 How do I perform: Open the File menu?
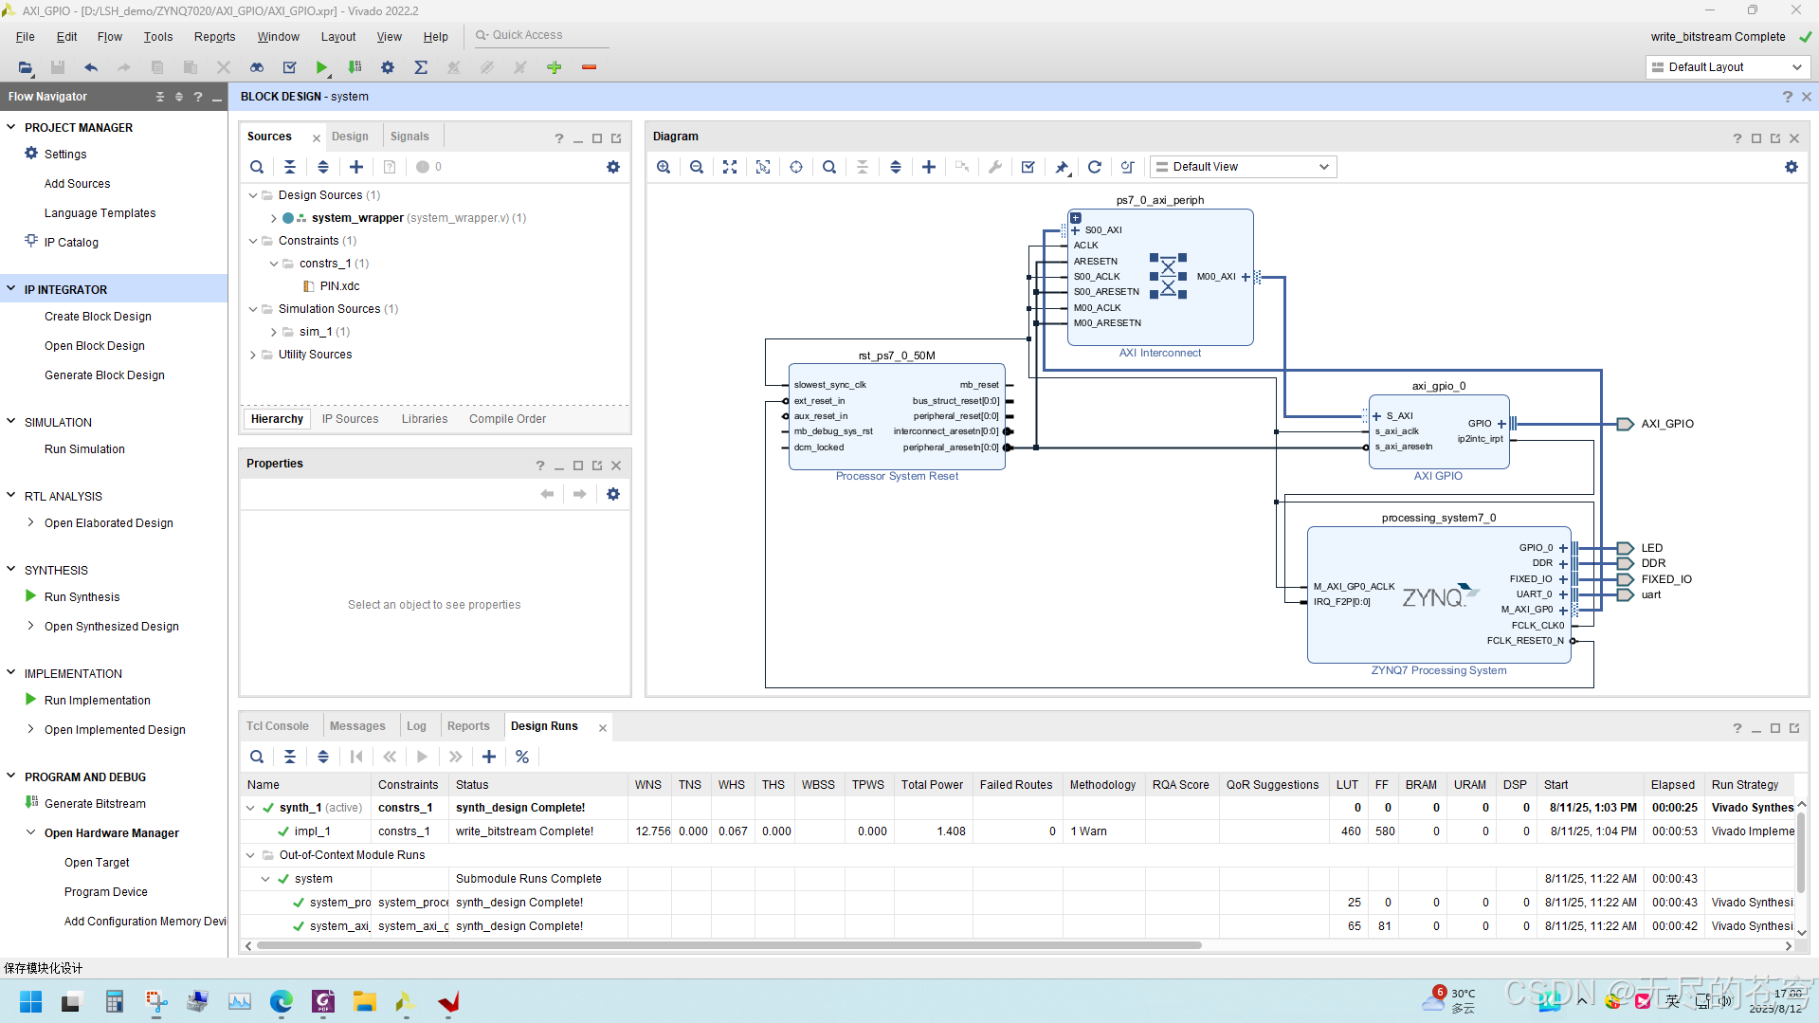click(x=26, y=37)
